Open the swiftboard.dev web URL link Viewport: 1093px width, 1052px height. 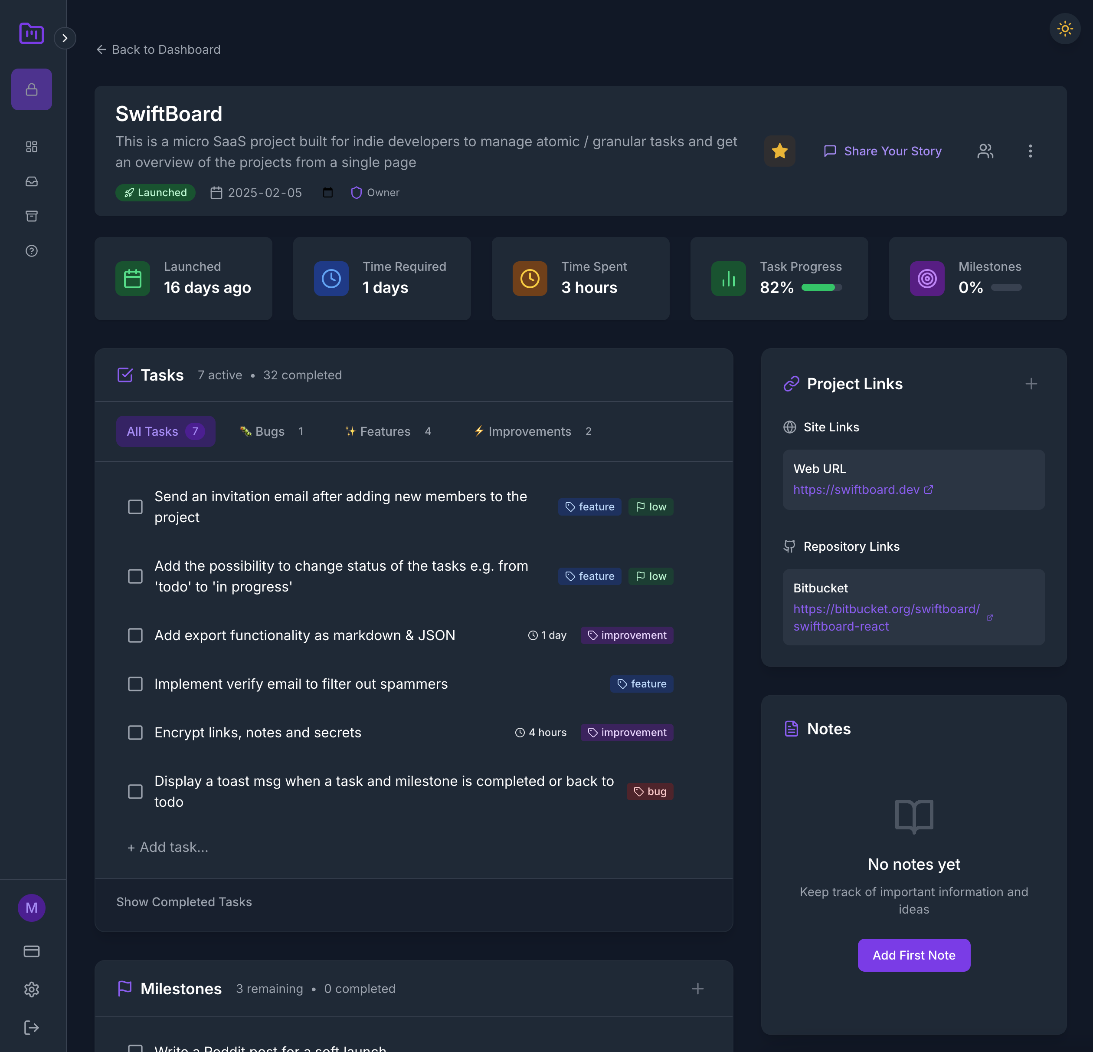coord(857,490)
